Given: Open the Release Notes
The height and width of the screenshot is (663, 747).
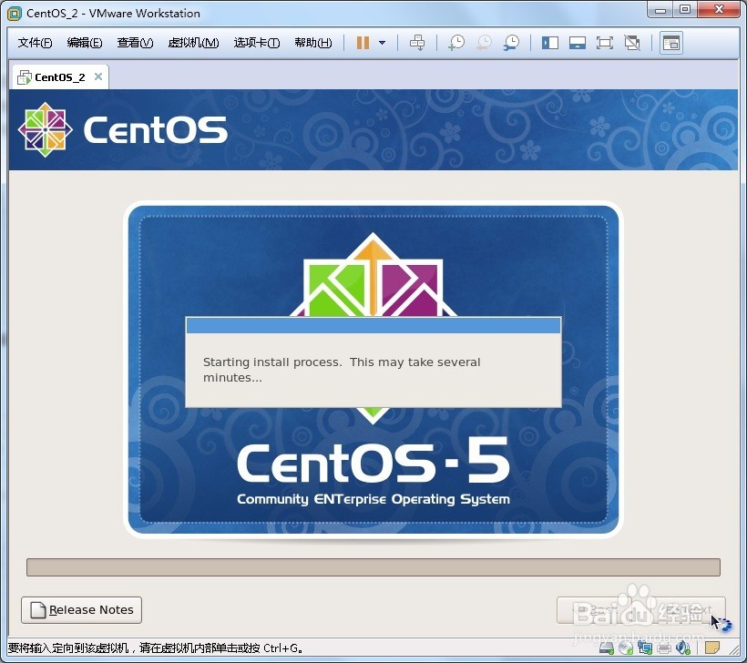Looking at the screenshot, I should pyautogui.click(x=81, y=609).
